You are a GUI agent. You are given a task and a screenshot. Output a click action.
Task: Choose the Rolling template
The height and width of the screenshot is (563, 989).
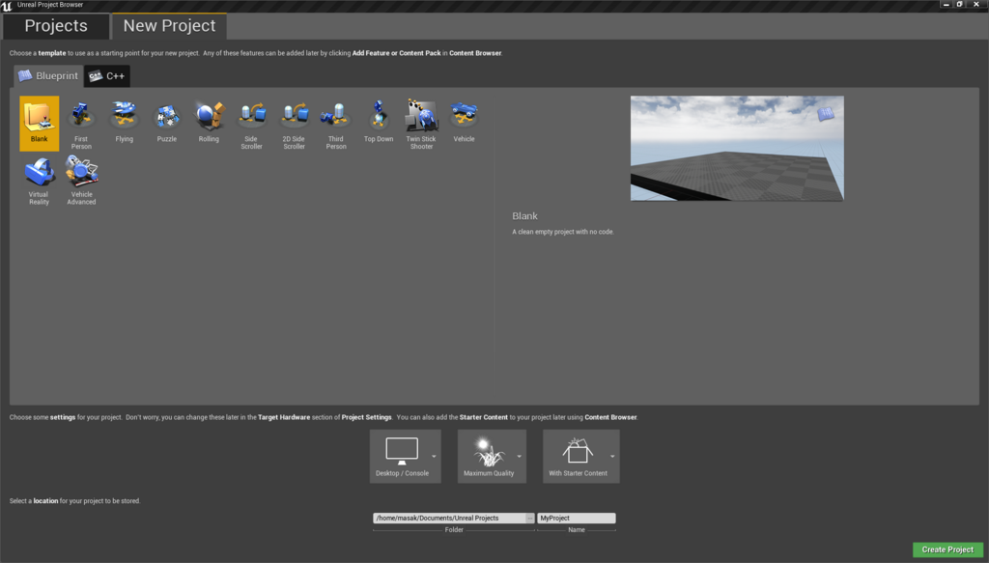tap(209, 123)
